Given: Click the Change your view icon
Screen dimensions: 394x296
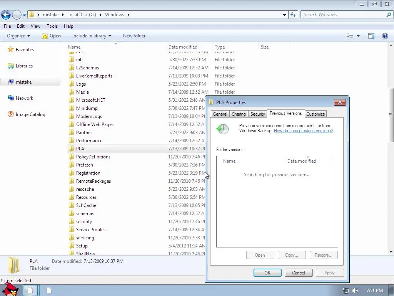Looking at the screenshot, I should point(350,36).
